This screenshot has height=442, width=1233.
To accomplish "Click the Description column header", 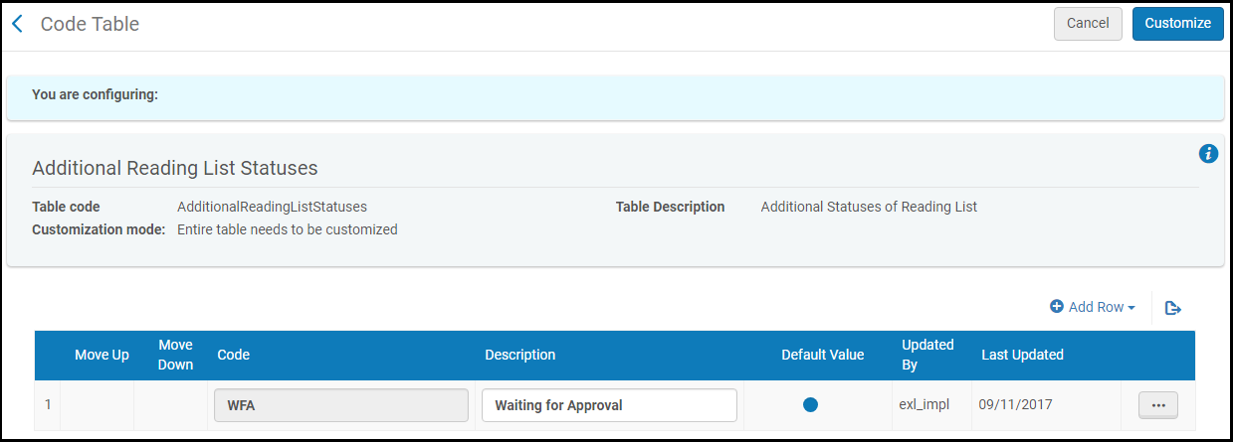I will [x=519, y=355].
